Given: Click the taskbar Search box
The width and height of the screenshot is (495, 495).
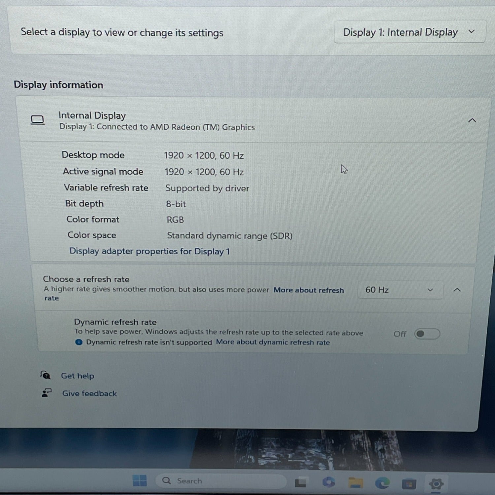Looking at the screenshot, I should 220,481.
